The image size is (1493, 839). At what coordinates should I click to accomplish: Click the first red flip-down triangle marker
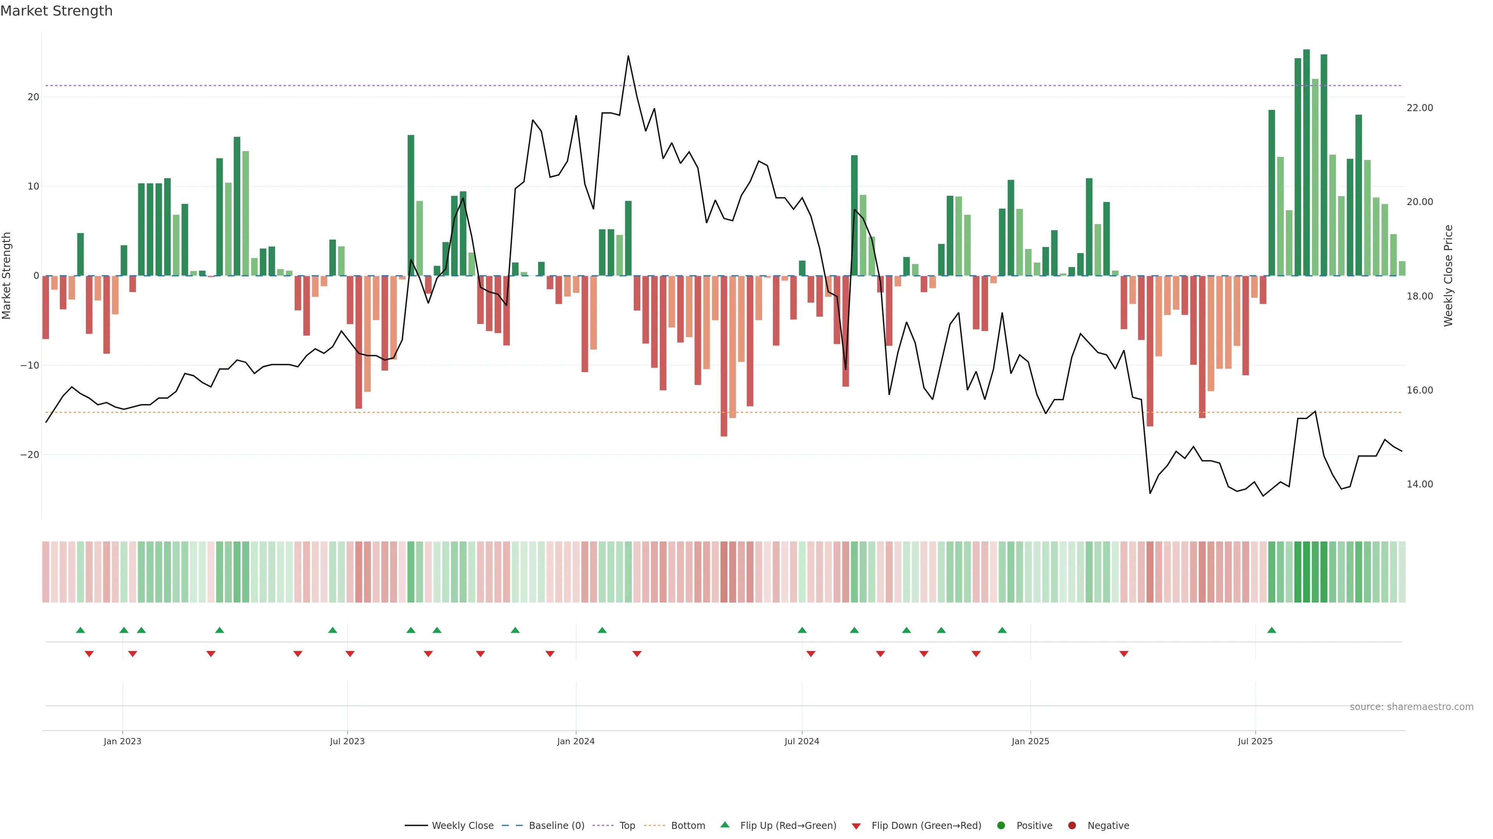89,654
